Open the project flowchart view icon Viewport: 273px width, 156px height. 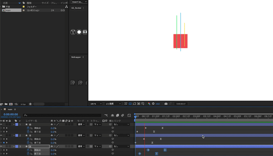66,6
